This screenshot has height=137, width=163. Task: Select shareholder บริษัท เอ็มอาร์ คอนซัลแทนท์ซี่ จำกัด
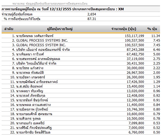pos(43,49)
